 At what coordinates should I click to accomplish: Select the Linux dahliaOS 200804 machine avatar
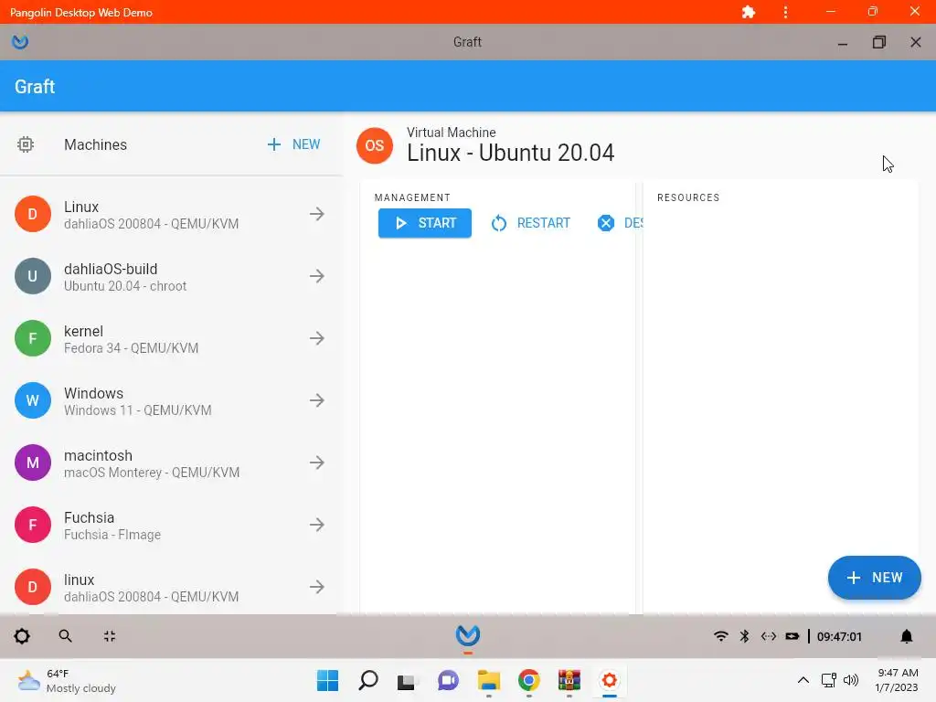[33, 214]
